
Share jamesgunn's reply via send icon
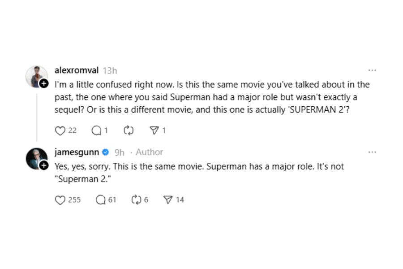(168, 200)
